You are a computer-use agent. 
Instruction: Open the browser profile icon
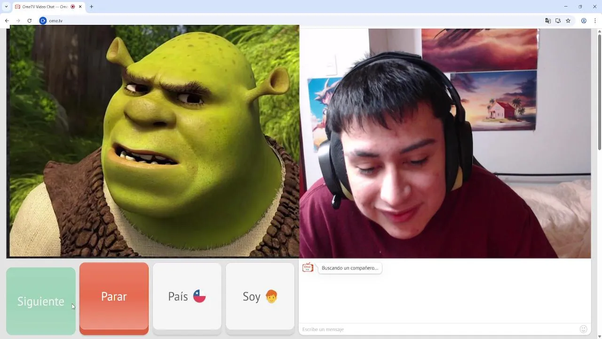[584, 21]
